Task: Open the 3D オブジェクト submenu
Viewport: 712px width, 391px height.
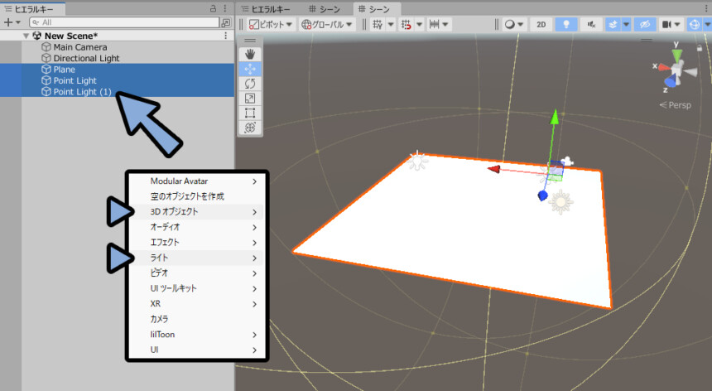Action: pyautogui.click(x=196, y=211)
